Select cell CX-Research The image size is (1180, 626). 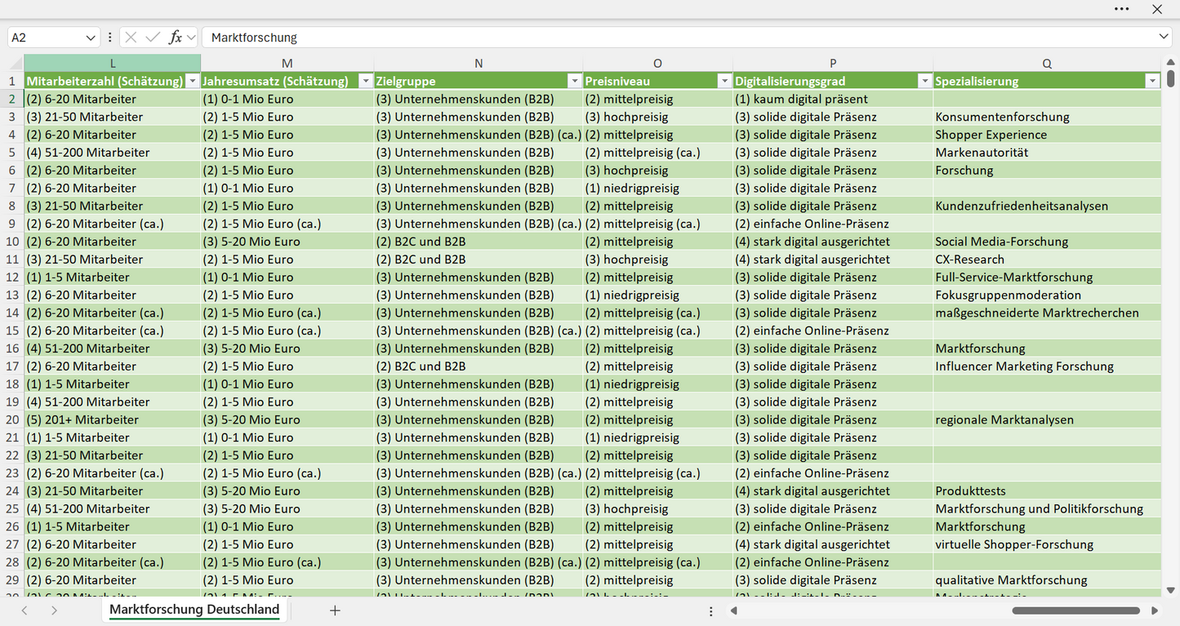pos(1047,260)
